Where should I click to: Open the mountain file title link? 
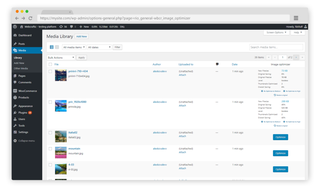[74, 149]
